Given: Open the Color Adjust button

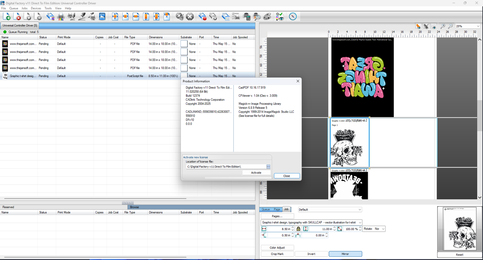Looking at the screenshot, I should coord(277,248).
